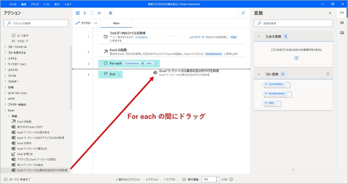The width and height of the screenshot is (348, 184).
Task: Select the Excel の起動 action in list
Action: [x=21, y=122]
